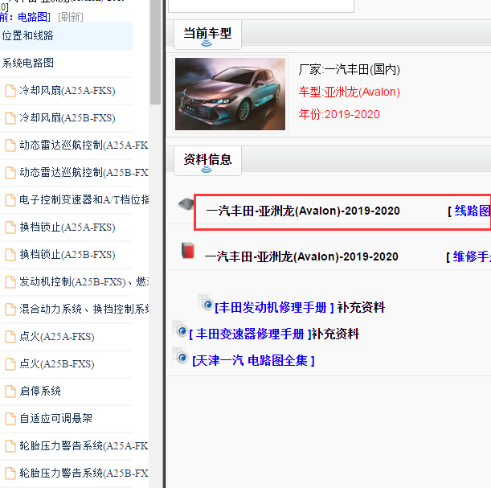
Task: Click file icon beside 点火(A25B-FXS)
Action: [x=10, y=364]
